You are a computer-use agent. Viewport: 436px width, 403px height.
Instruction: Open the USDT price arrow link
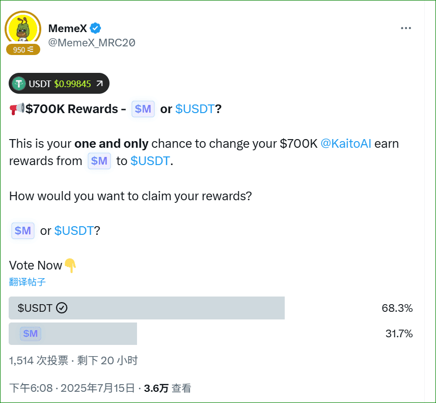coord(99,84)
